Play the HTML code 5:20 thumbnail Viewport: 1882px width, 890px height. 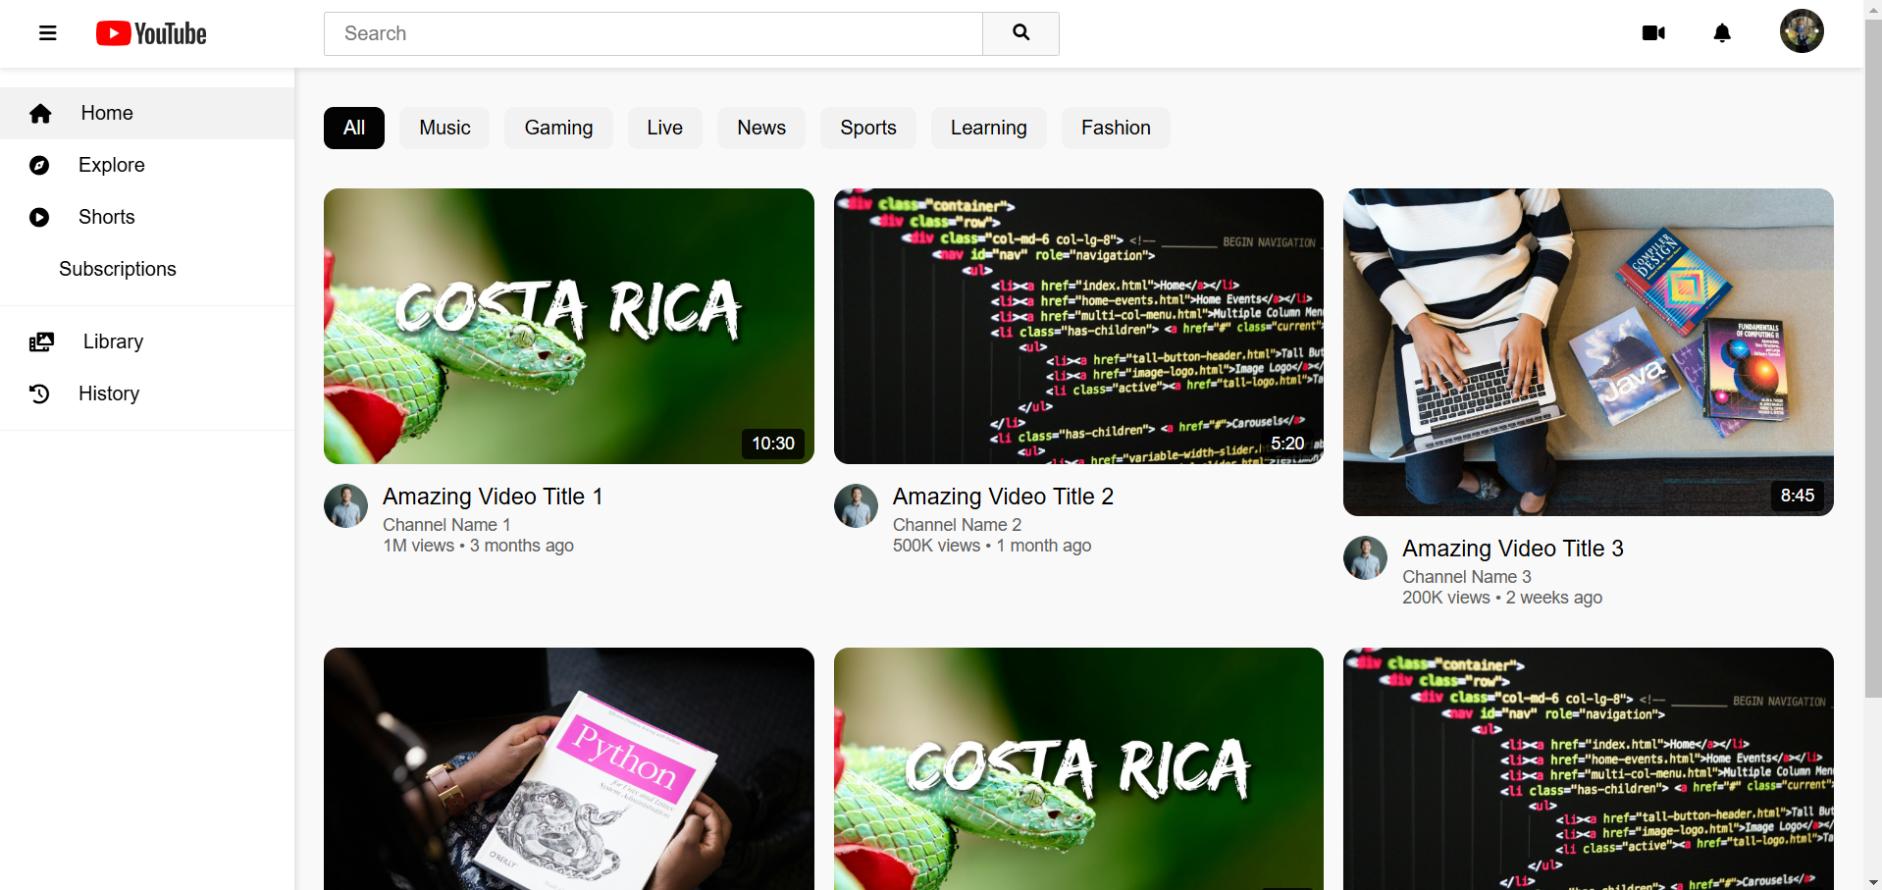[x=1078, y=326]
